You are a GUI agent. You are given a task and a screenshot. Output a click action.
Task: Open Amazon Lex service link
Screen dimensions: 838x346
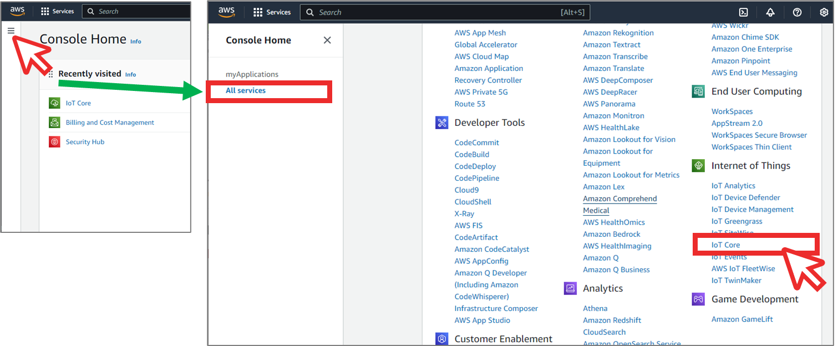coord(604,187)
